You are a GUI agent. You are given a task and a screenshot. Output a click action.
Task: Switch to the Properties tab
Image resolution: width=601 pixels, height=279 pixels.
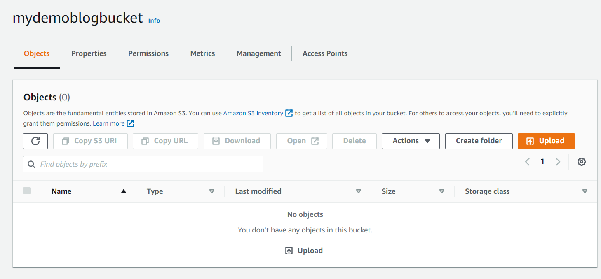89,53
